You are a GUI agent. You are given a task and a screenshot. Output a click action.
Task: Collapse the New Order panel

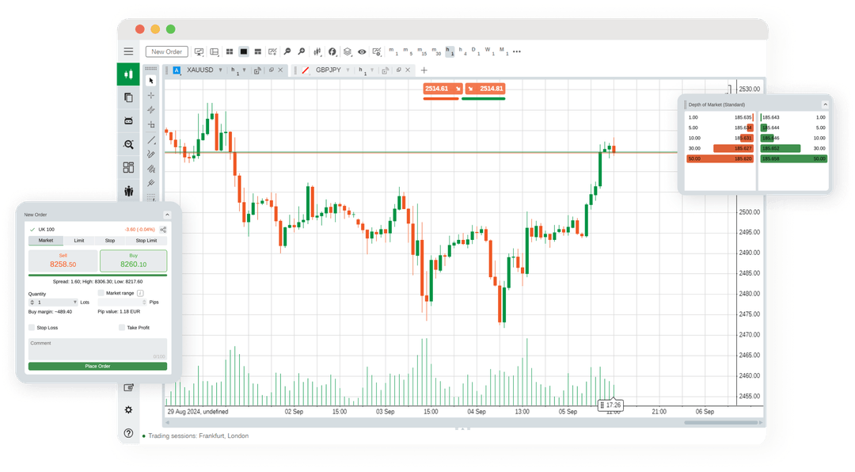167,214
